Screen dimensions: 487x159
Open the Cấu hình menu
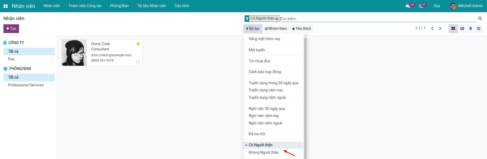click(x=182, y=6)
